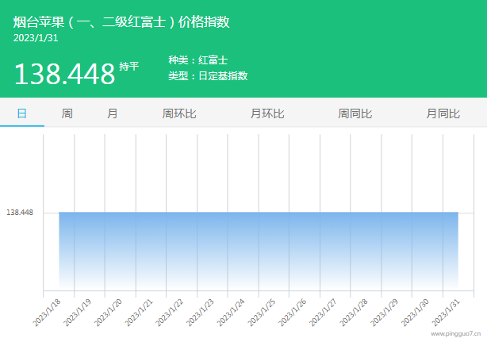Click x-axis label 2023/1/29
The height and width of the screenshot is (342, 487).
tap(385, 313)
